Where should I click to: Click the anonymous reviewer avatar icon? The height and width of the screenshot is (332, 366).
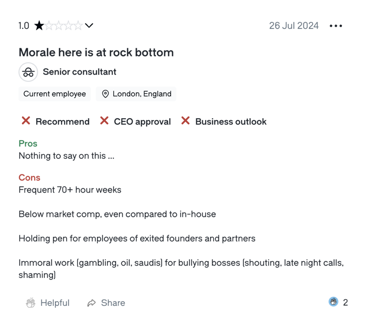click(28, 72)
